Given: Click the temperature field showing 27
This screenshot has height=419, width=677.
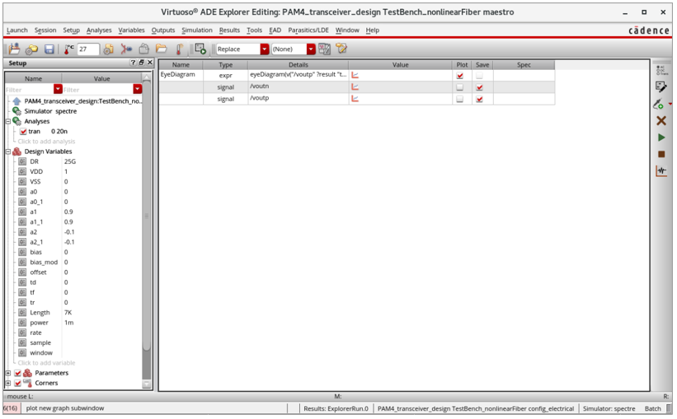Looking at the screenshot, I should (88, 49).
